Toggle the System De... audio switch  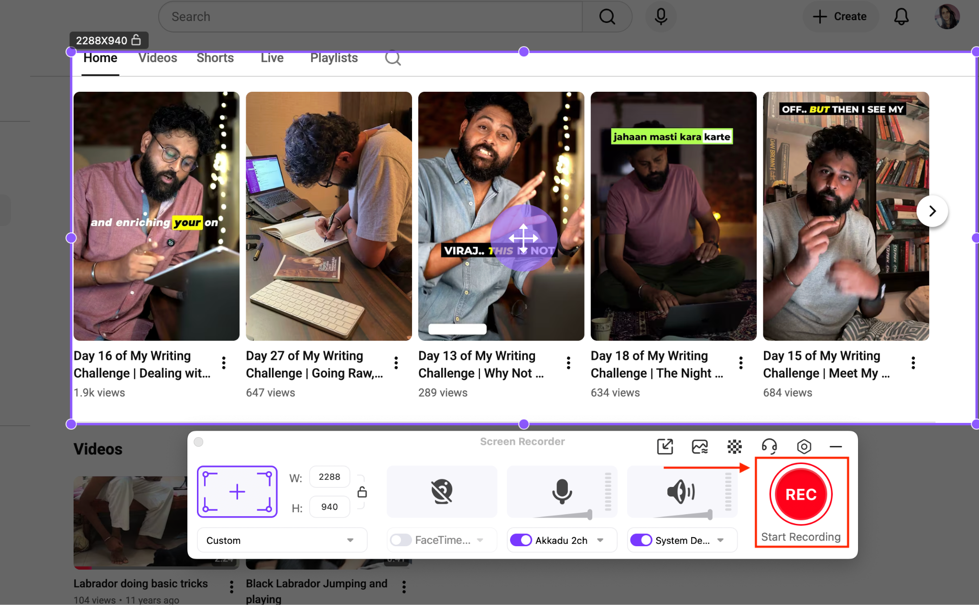[x=641, y=540]
